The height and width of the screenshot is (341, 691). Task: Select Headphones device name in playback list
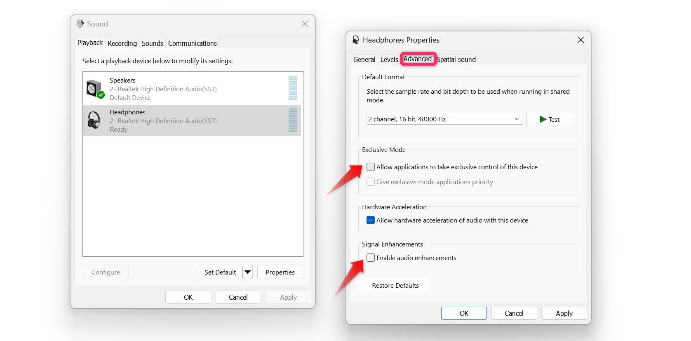[127, 112]
